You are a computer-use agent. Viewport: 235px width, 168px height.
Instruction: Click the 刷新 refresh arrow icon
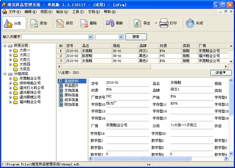[110, 23]
